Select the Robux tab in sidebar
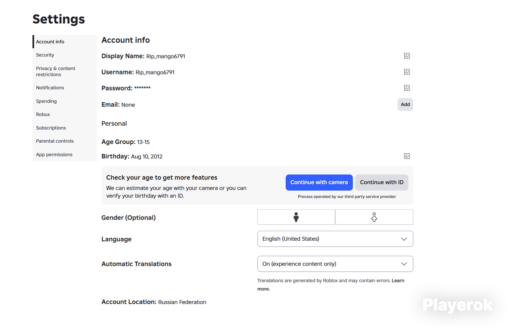The image size is (511, 331). pos(65,115)
